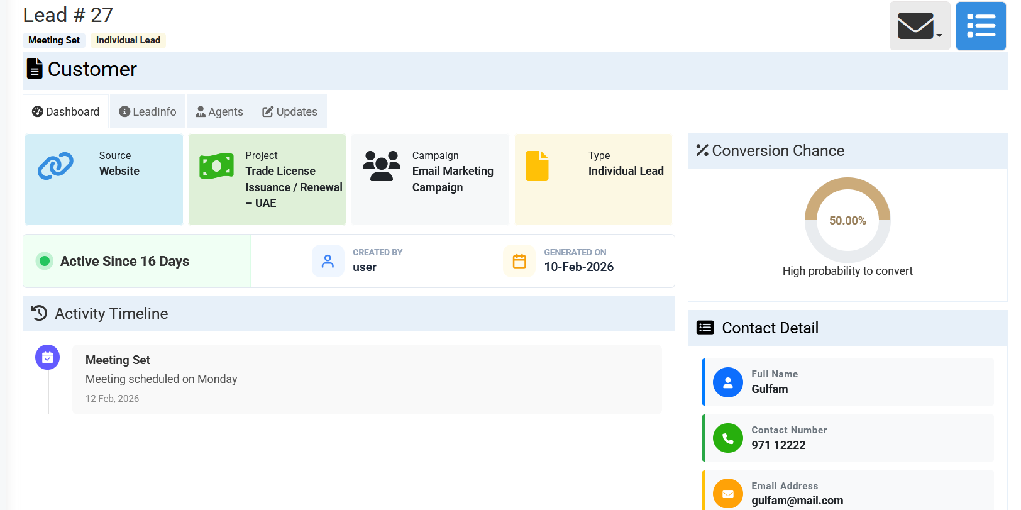Select the Updates tab
The image size is (1021, 510).
click(x=290, y=112)
